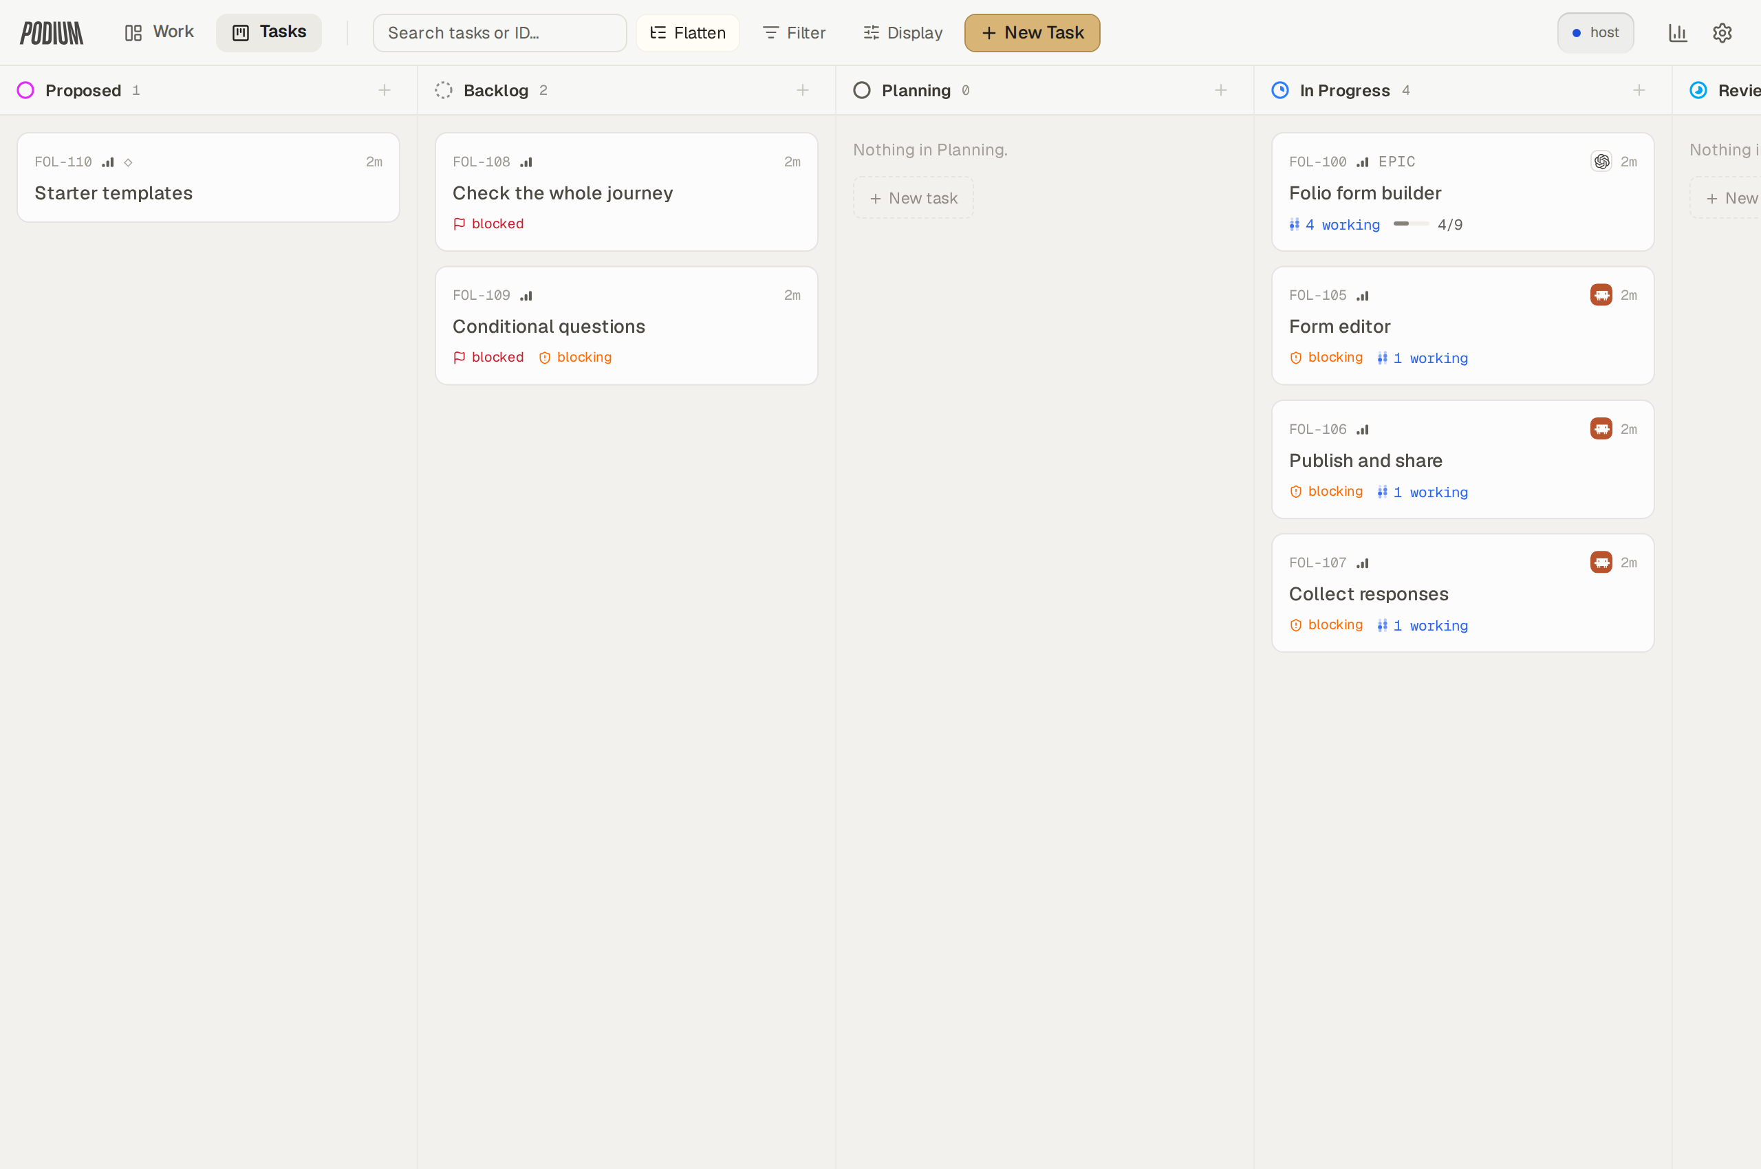Click the diamond icon on FOL-110
The height and width of the screenshot is (1169, 1761).
[128, 162]
